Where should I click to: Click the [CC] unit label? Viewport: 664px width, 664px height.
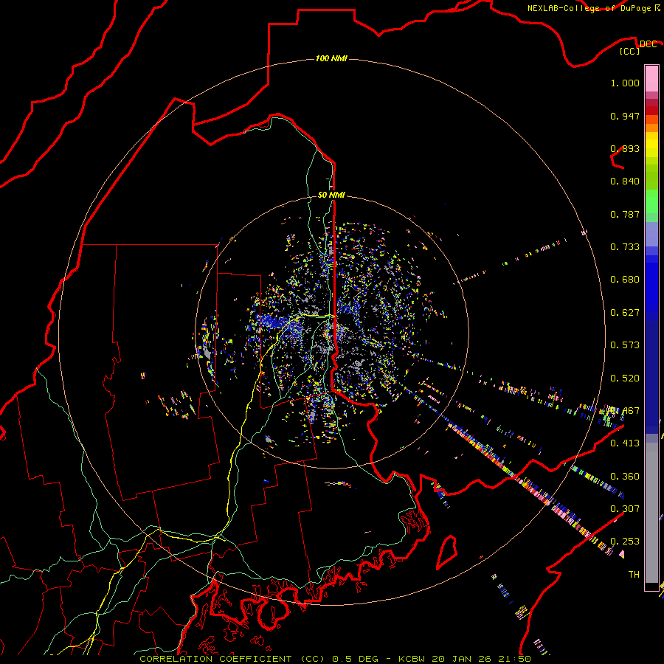pos(629,51)
